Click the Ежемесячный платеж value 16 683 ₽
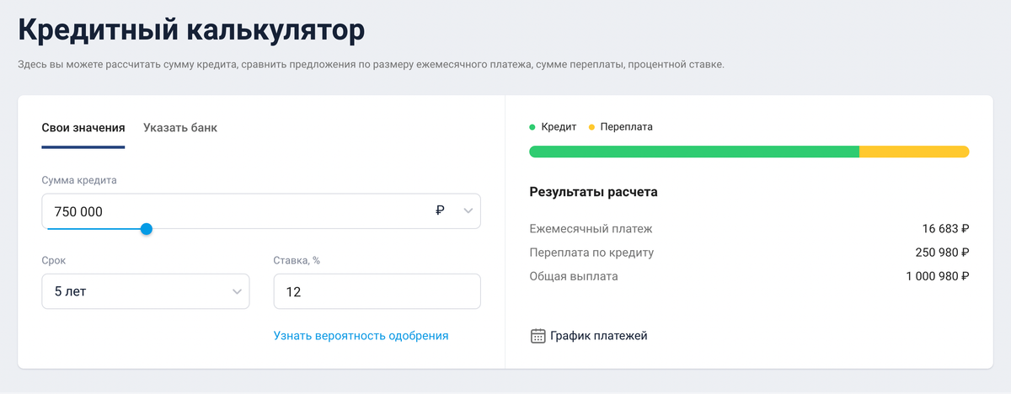 pos(945,228)
